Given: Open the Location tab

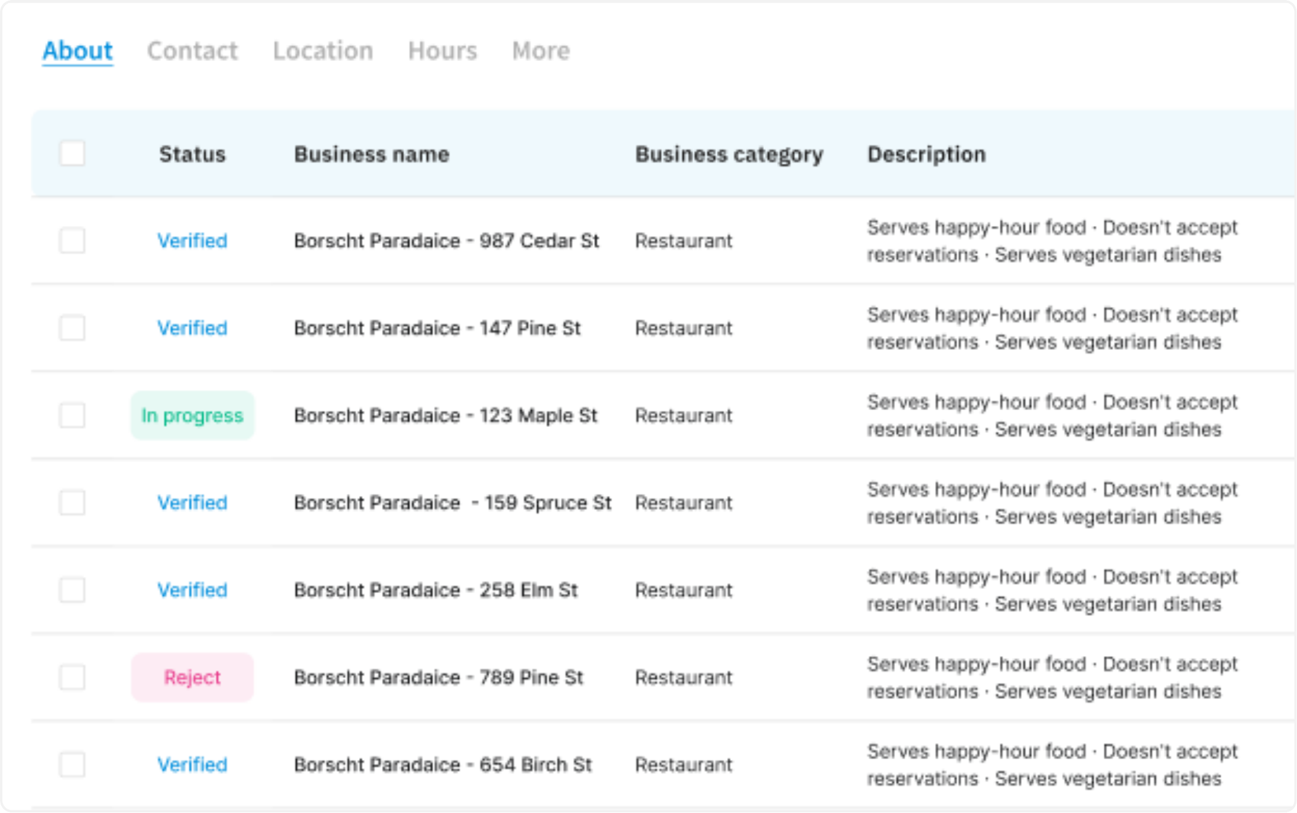Looking at the screenshot, I should point(323,51).
